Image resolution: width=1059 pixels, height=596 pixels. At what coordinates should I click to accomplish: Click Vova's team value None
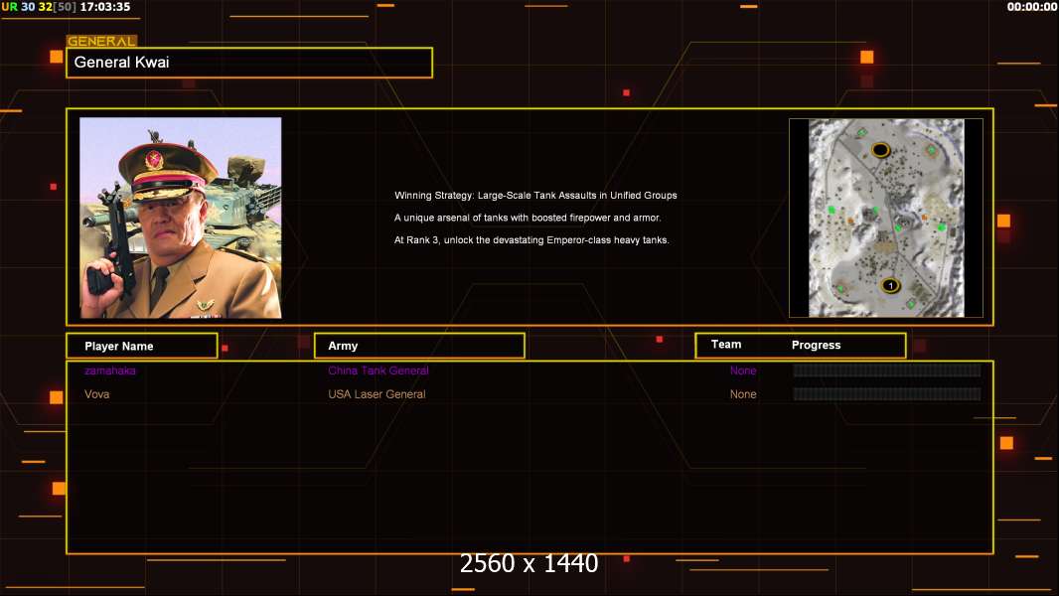743,394
